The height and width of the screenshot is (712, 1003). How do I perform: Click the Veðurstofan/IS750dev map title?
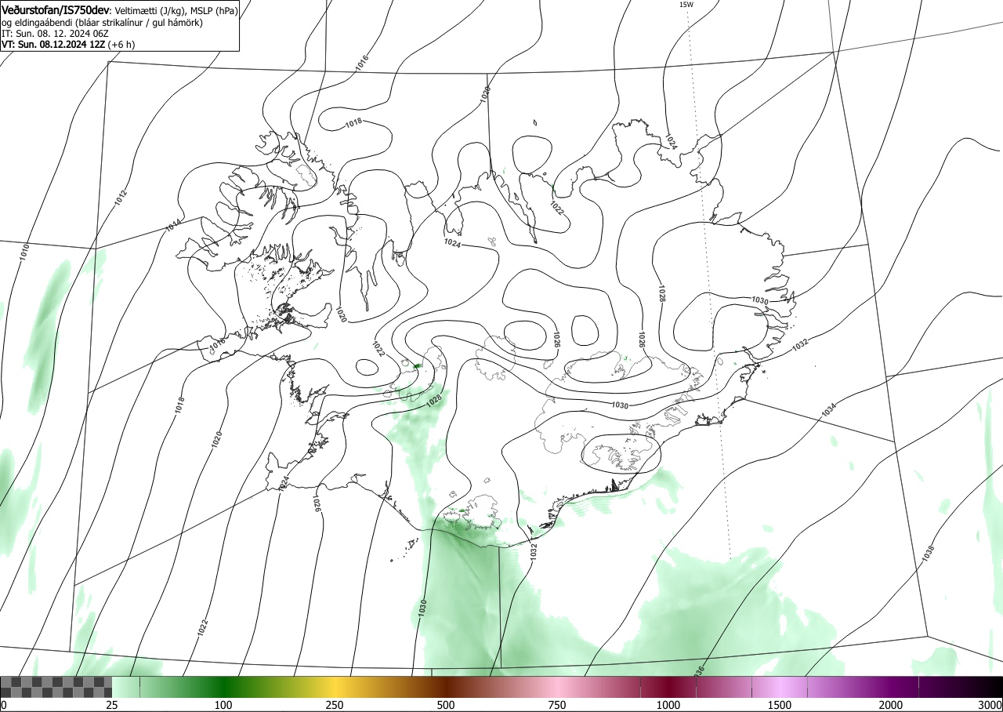point(56,10)
